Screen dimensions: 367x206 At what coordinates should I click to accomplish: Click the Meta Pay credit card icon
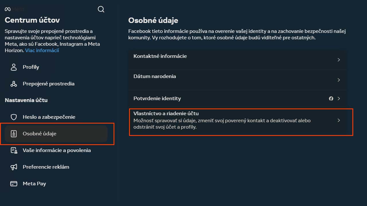[x=14, y=184]
